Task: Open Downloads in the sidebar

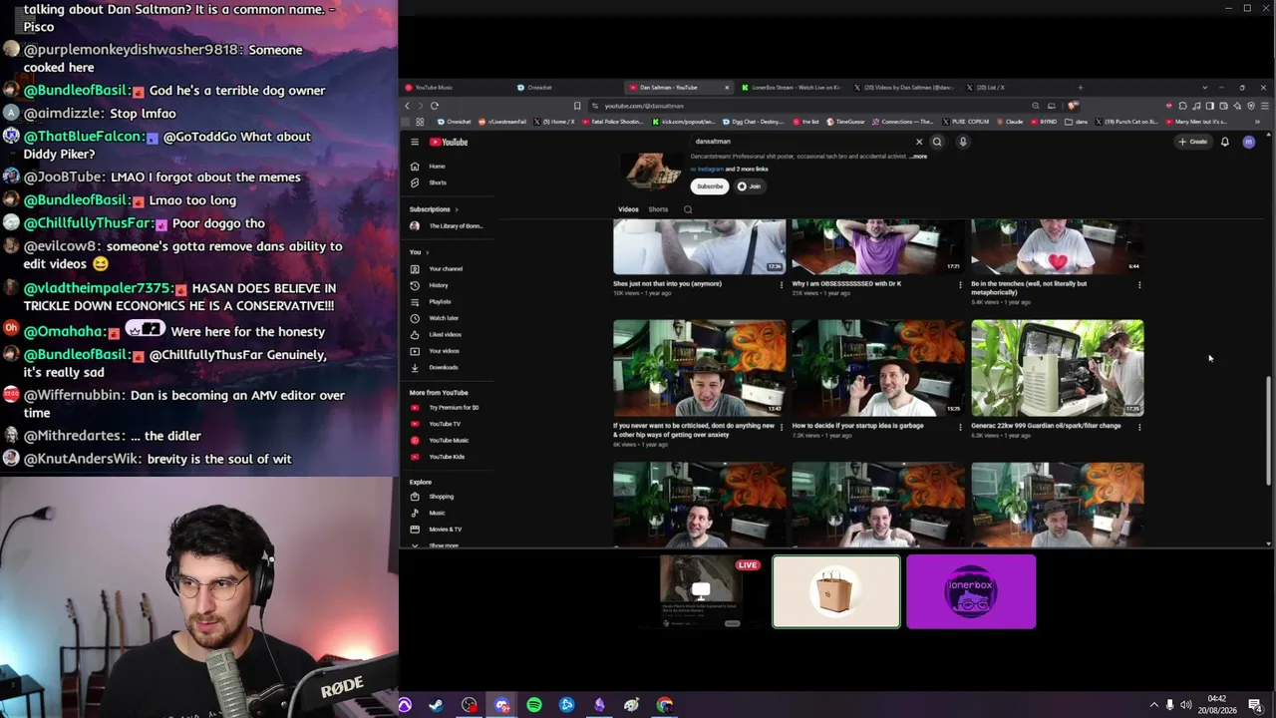Action: pos(446,367)
